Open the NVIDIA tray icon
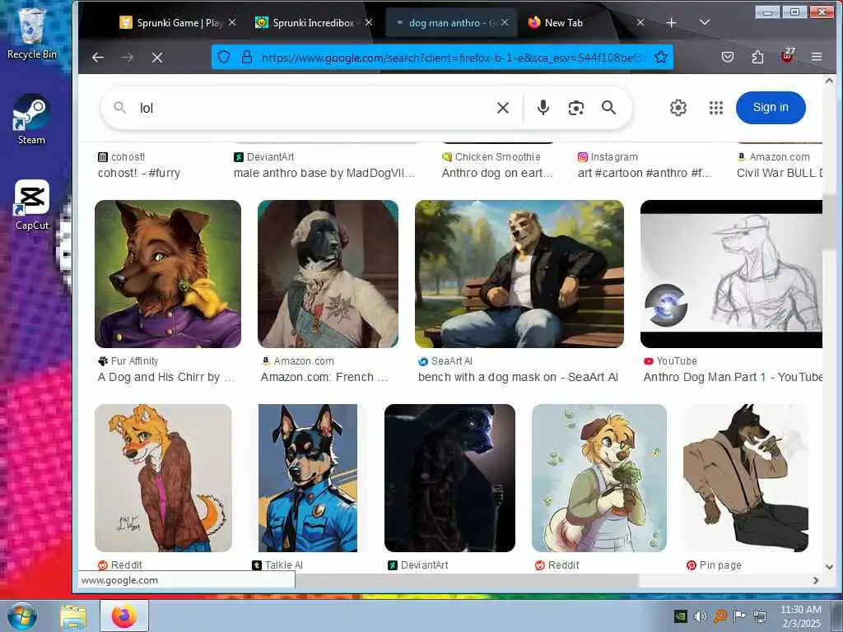This screenshot has height=632, width=843. click(680, 616)
